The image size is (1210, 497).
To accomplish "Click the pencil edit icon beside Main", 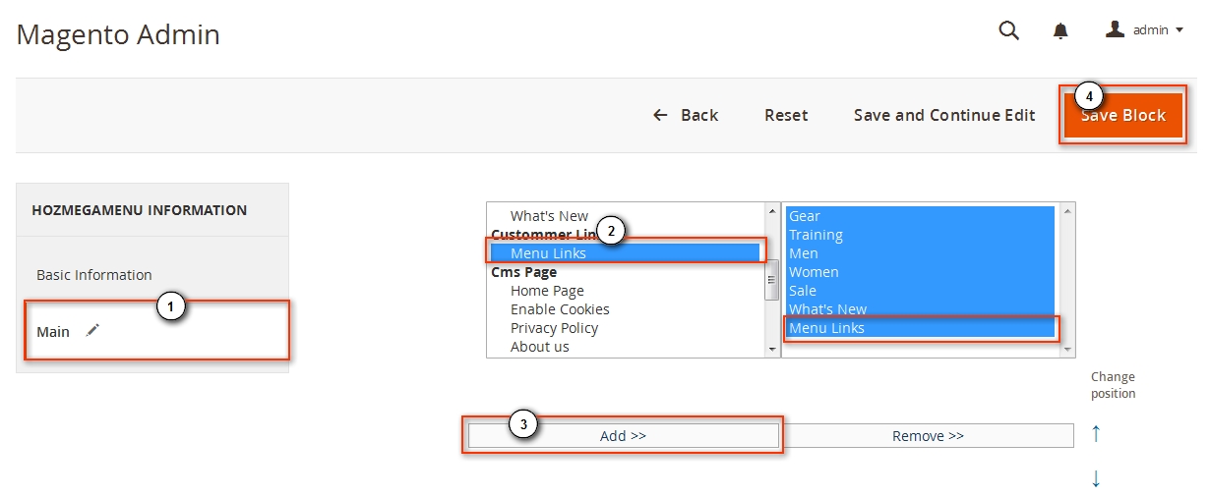I will (92, 331).
